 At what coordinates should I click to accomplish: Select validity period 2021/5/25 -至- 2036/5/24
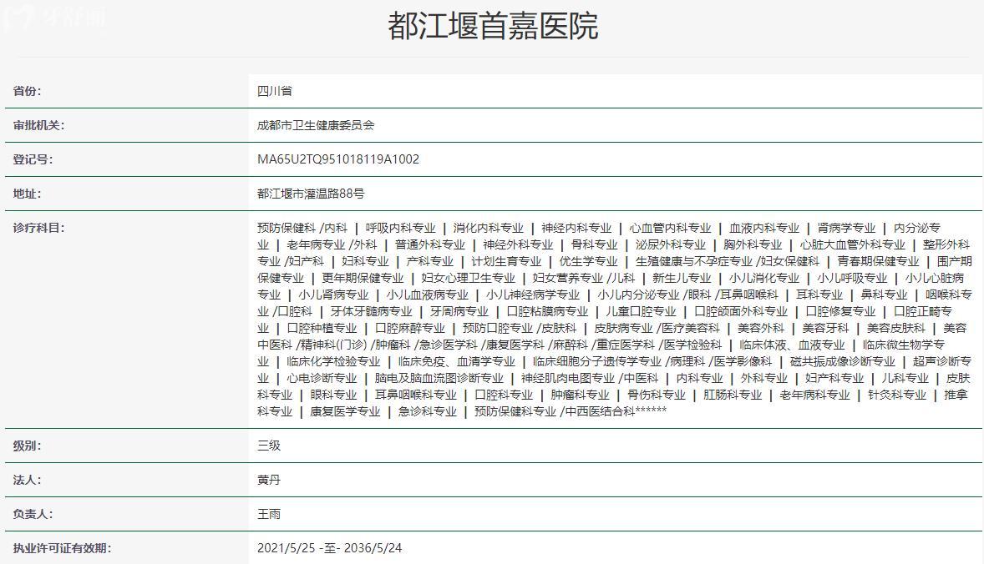329,548
